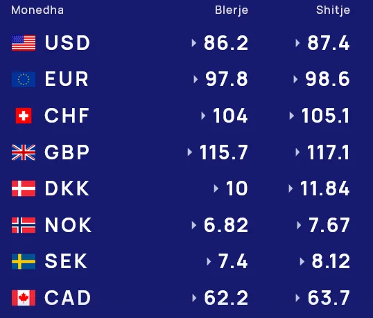The image size is (373, 318).
Task: Click the arrow next to CAD buy rate 62.2
Action: coord(194,298)
